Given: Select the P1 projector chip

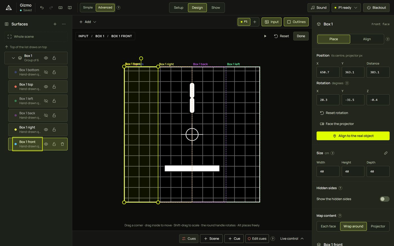Looking at the screenshot, I should [x=244, y=22].
